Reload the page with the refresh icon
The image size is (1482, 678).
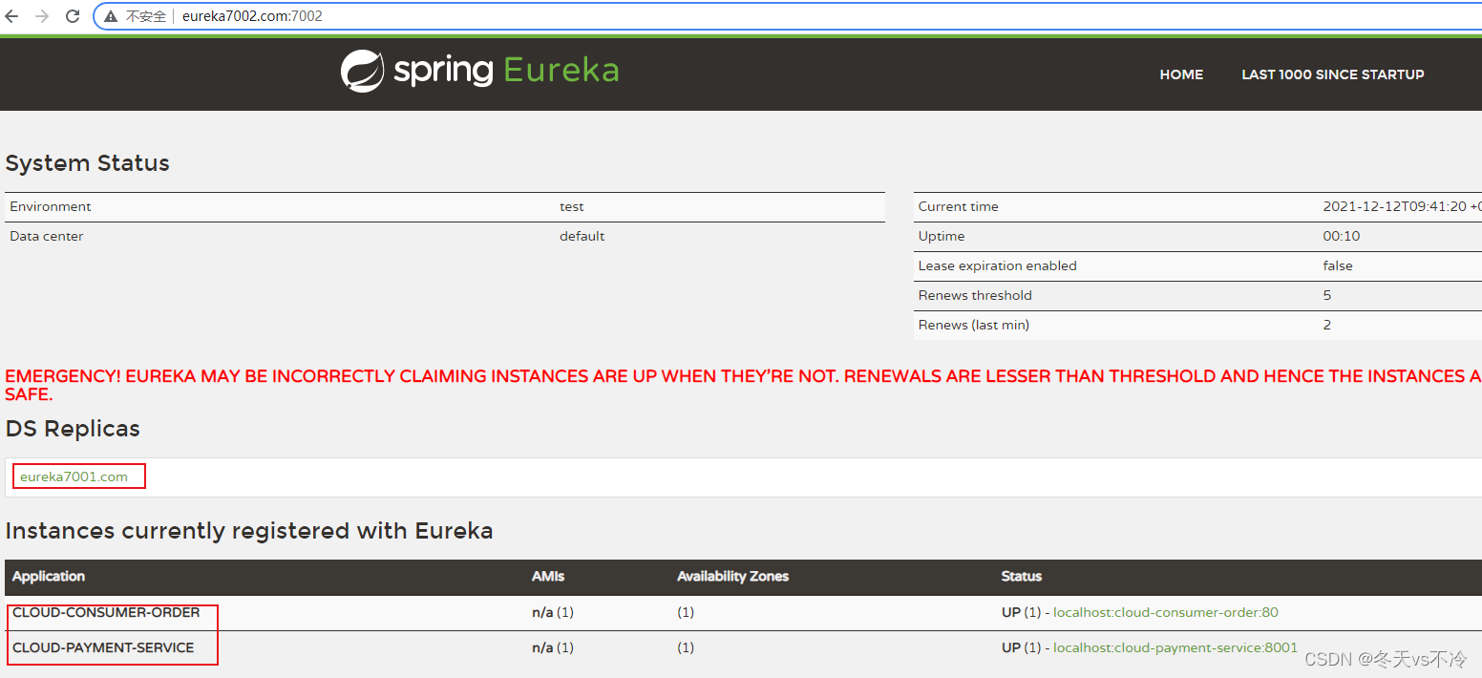point(73,16)
